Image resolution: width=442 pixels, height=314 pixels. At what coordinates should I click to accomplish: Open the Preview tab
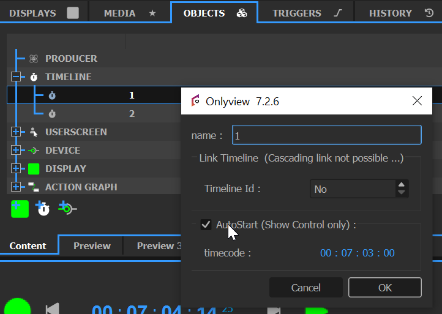pos(92,246)
